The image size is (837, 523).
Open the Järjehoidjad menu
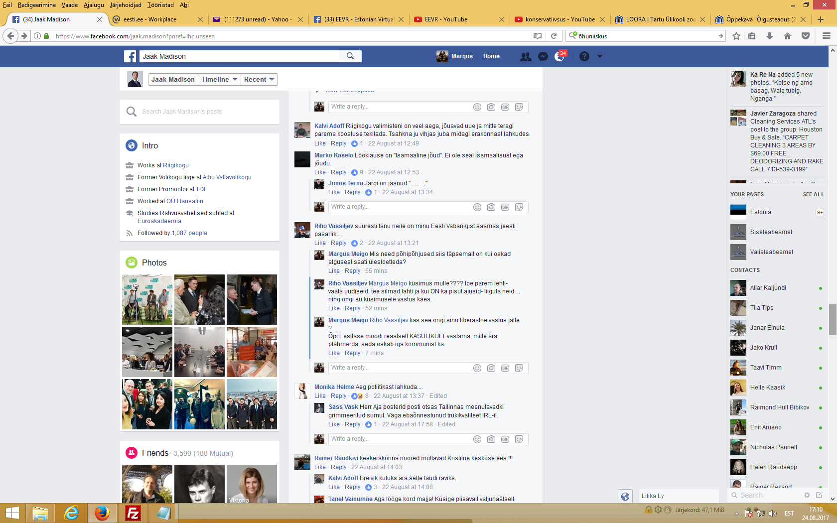[126, 5]
